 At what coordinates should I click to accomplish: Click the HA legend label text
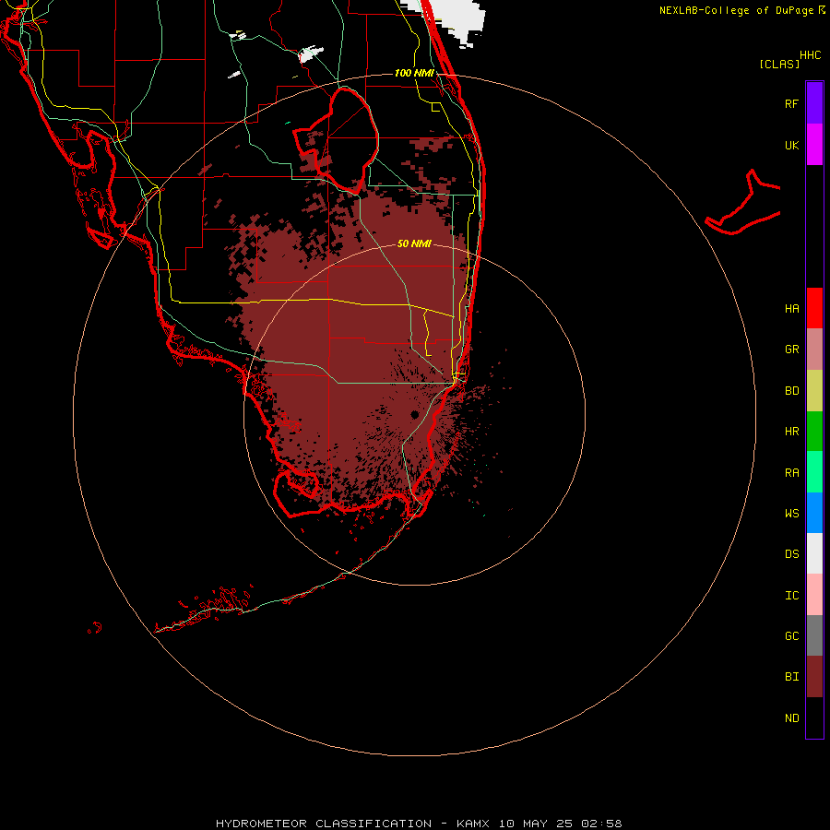[791, 308]
